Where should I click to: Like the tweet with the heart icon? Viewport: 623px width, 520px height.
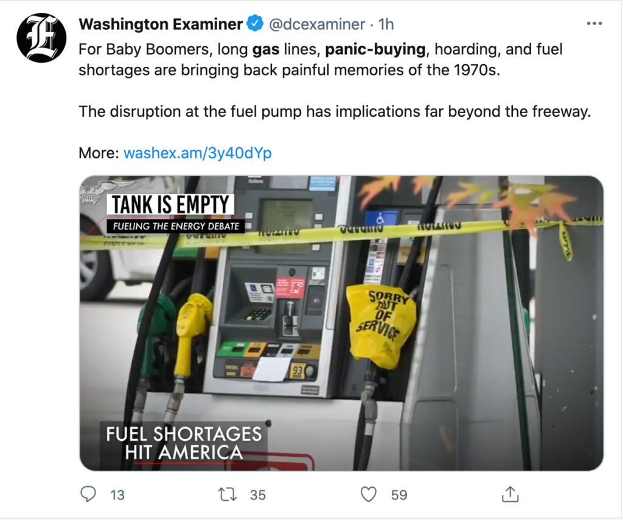tap(369, 494)
